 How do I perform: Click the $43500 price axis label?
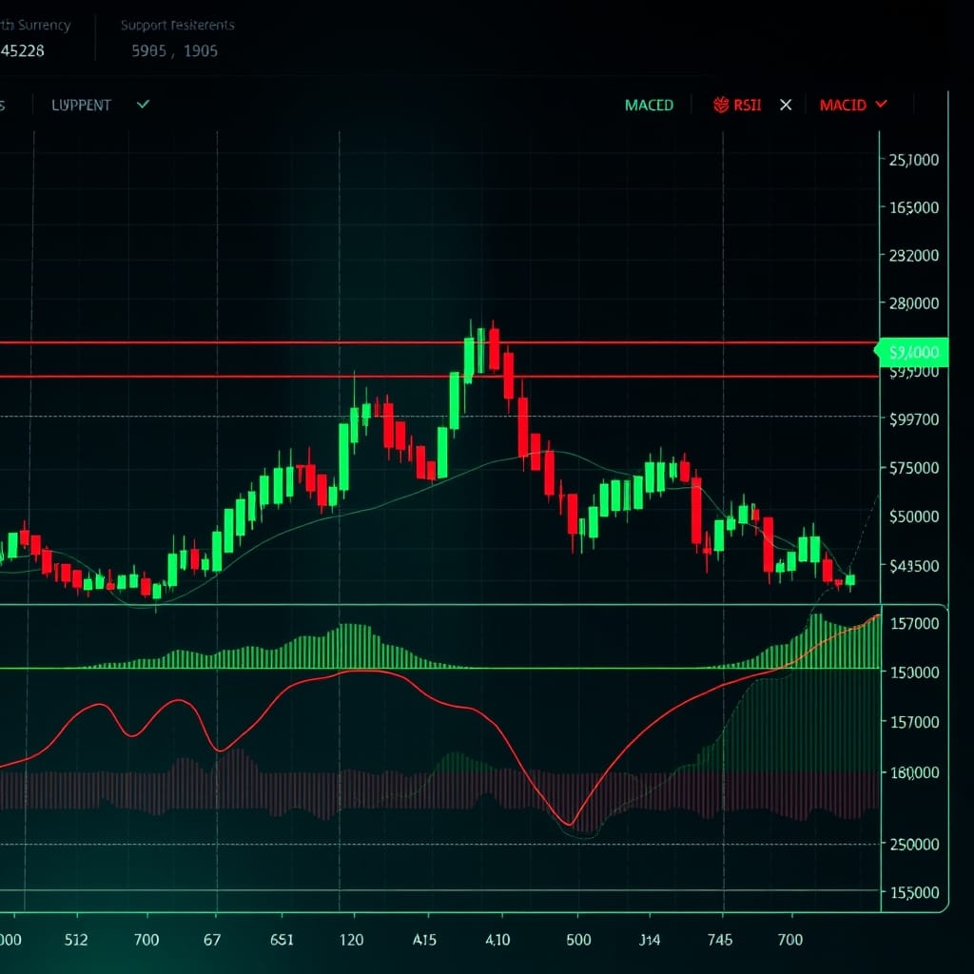[914, 566]
